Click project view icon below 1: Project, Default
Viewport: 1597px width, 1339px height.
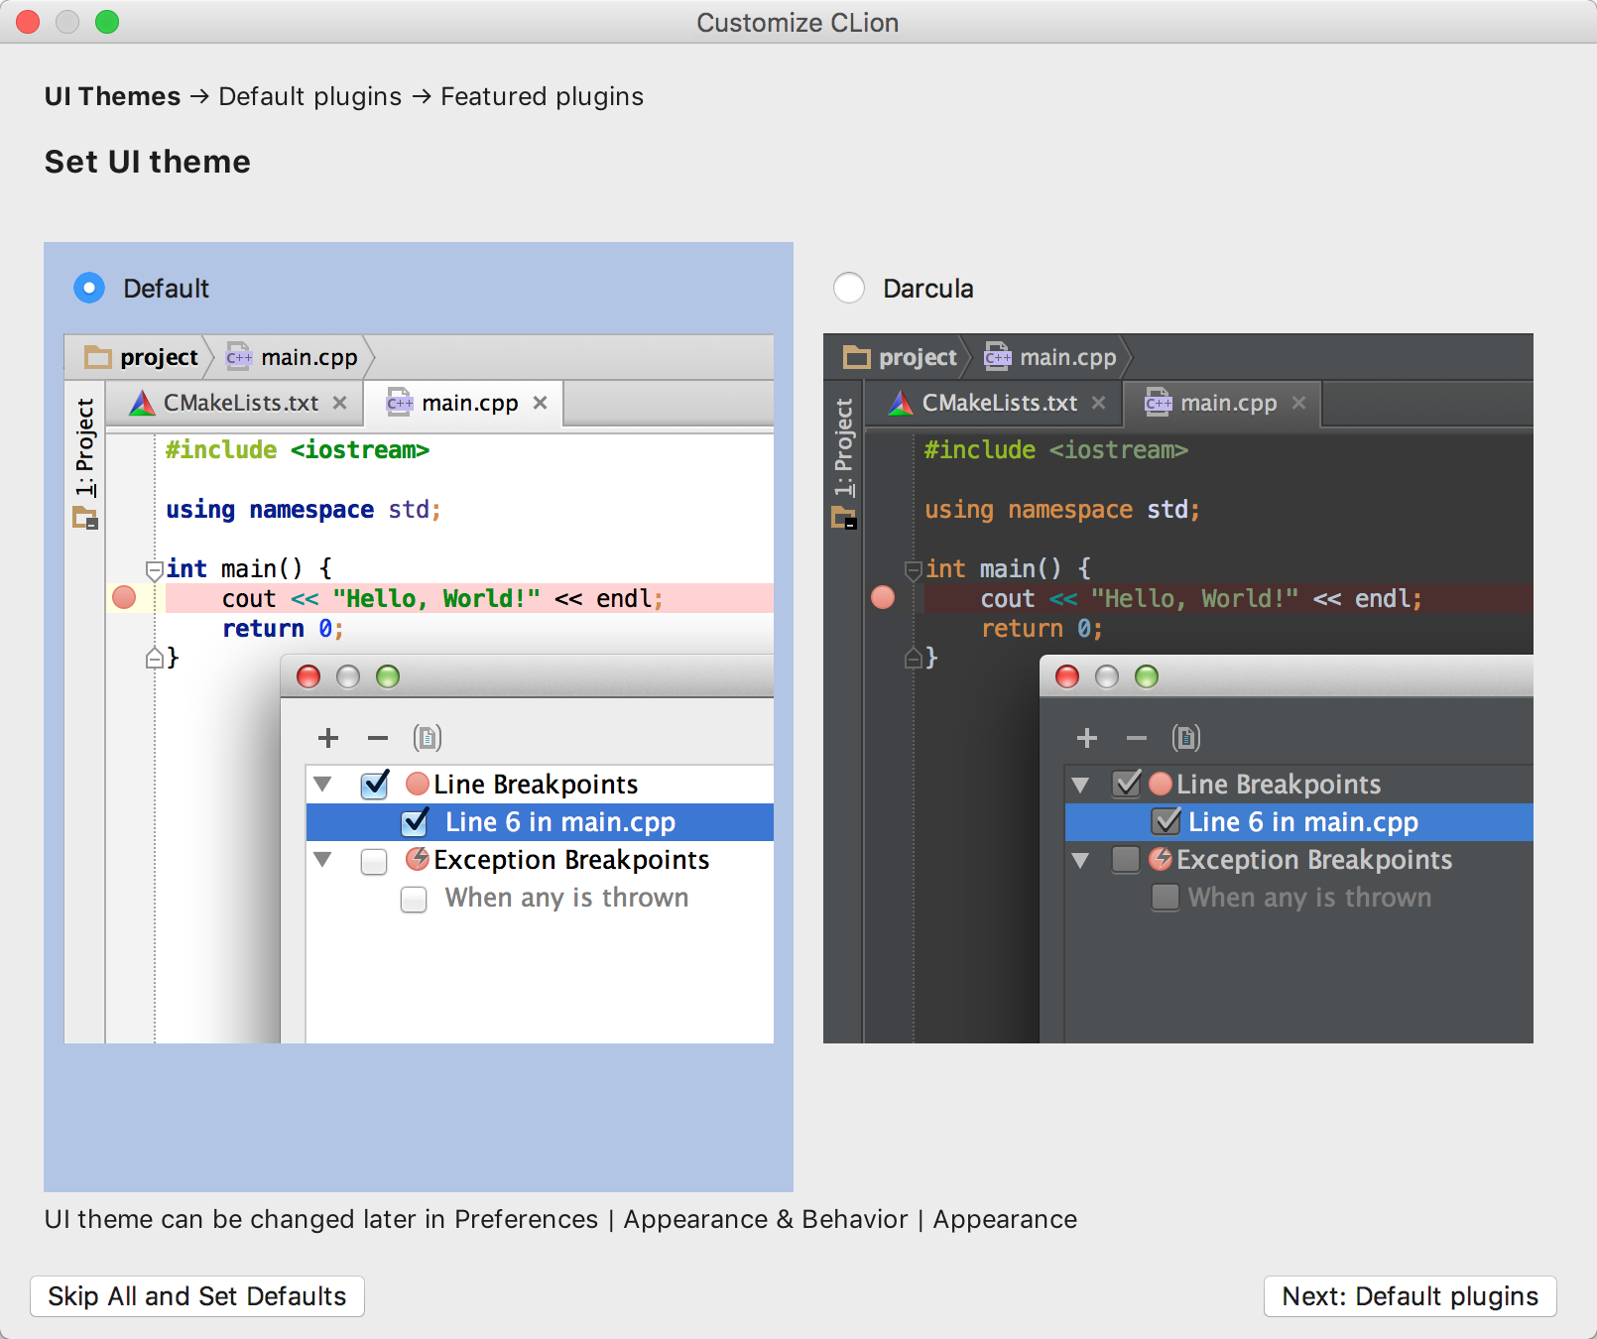pos(85,518)
